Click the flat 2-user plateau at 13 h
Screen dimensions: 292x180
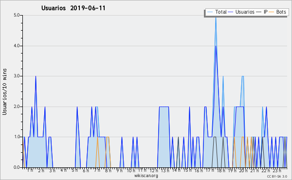tap(164, 107)
